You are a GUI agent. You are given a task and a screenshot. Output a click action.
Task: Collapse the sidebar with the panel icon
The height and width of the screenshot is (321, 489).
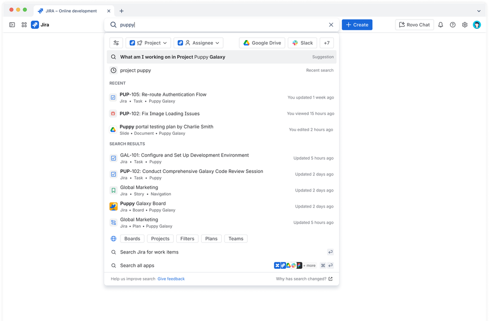(x=12, y=25)
